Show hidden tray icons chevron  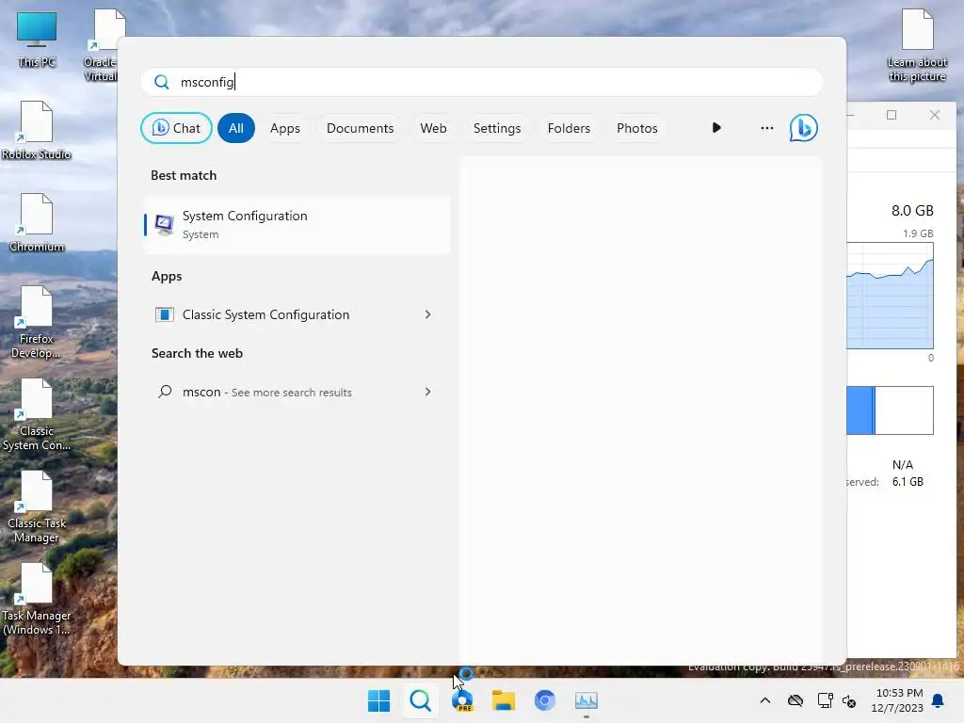click(765, 700)
